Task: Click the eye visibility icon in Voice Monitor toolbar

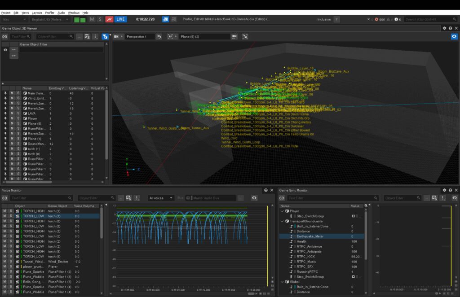Action: point(255,198)
